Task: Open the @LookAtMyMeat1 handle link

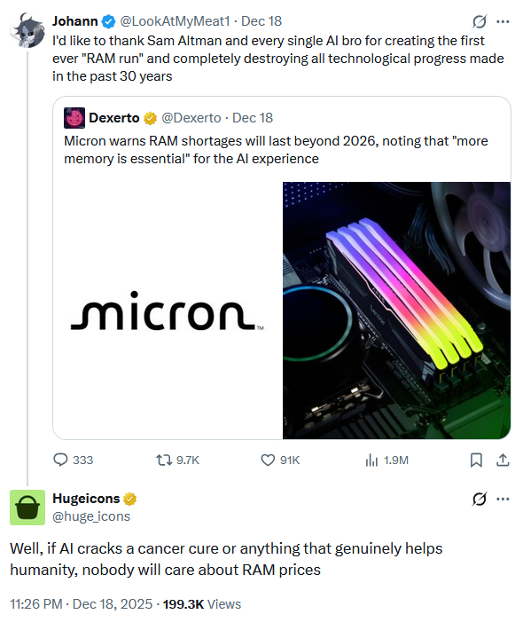Action: 175,21
